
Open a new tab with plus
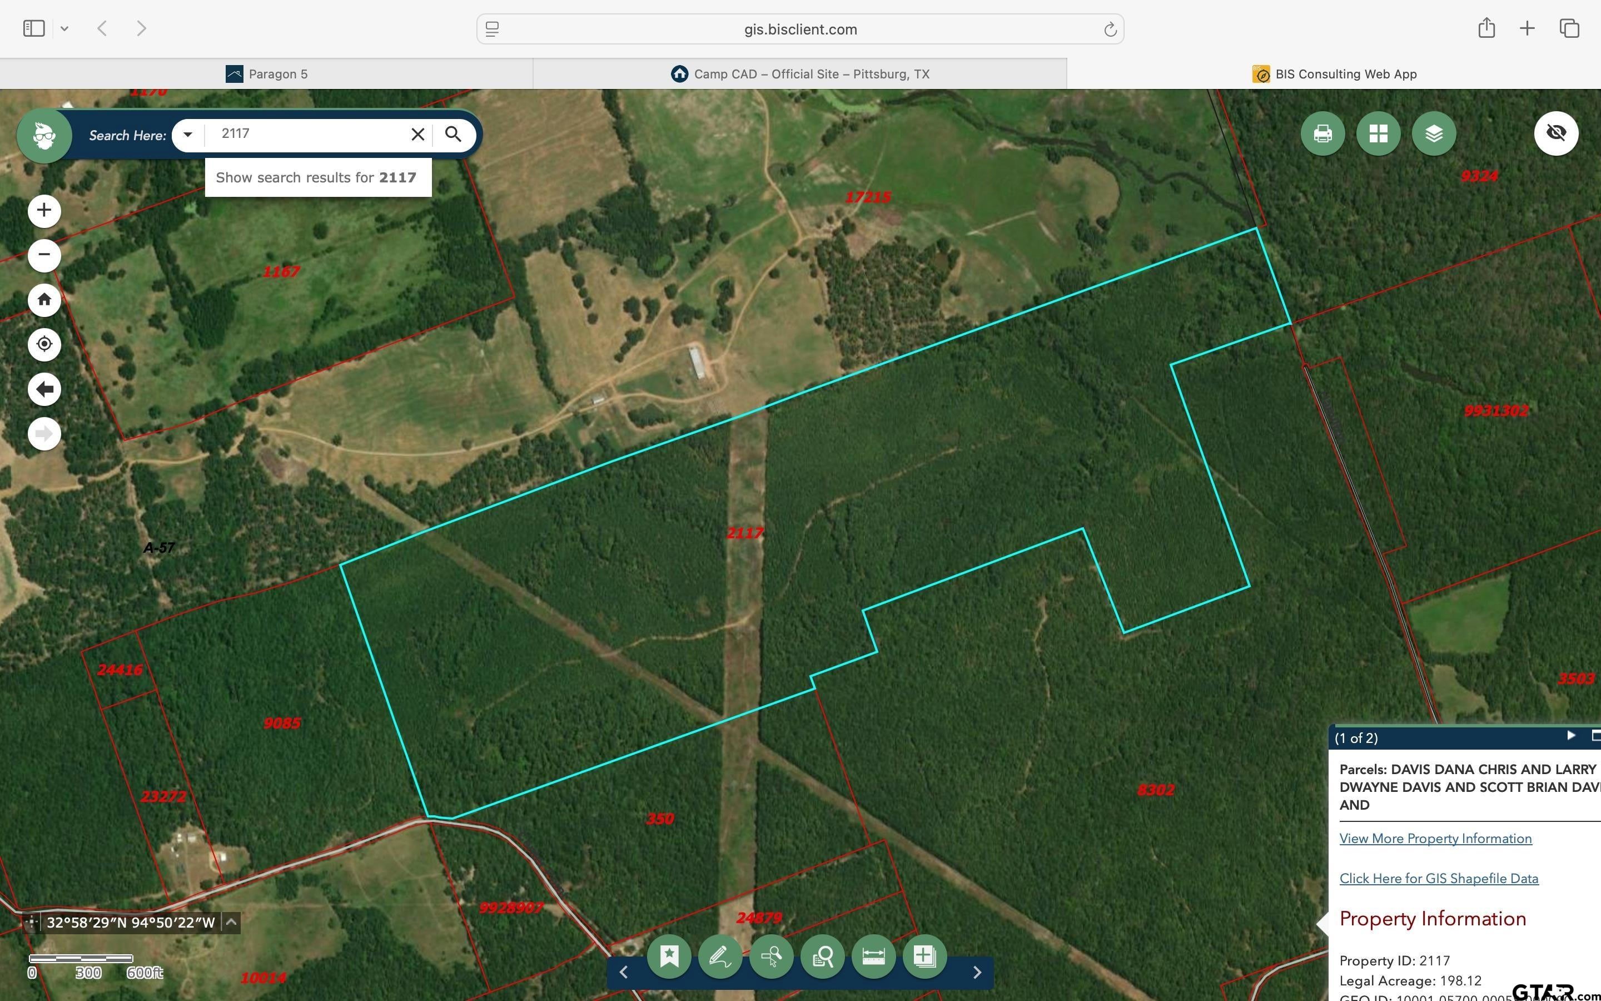pos(1527,28)
